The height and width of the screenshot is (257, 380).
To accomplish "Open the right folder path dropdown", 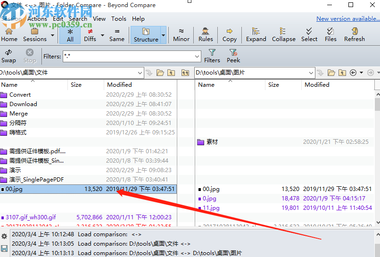I will tap(311, 73).
